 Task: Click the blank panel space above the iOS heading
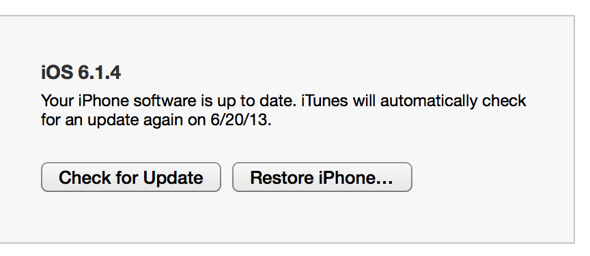tap(286, 39)
